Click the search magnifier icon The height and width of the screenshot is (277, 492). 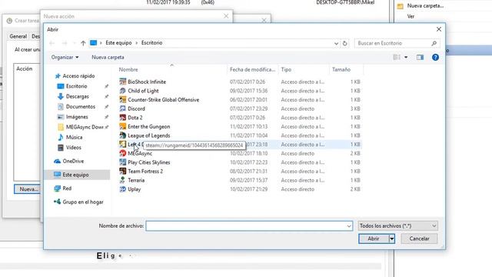[x=434, y=43]
